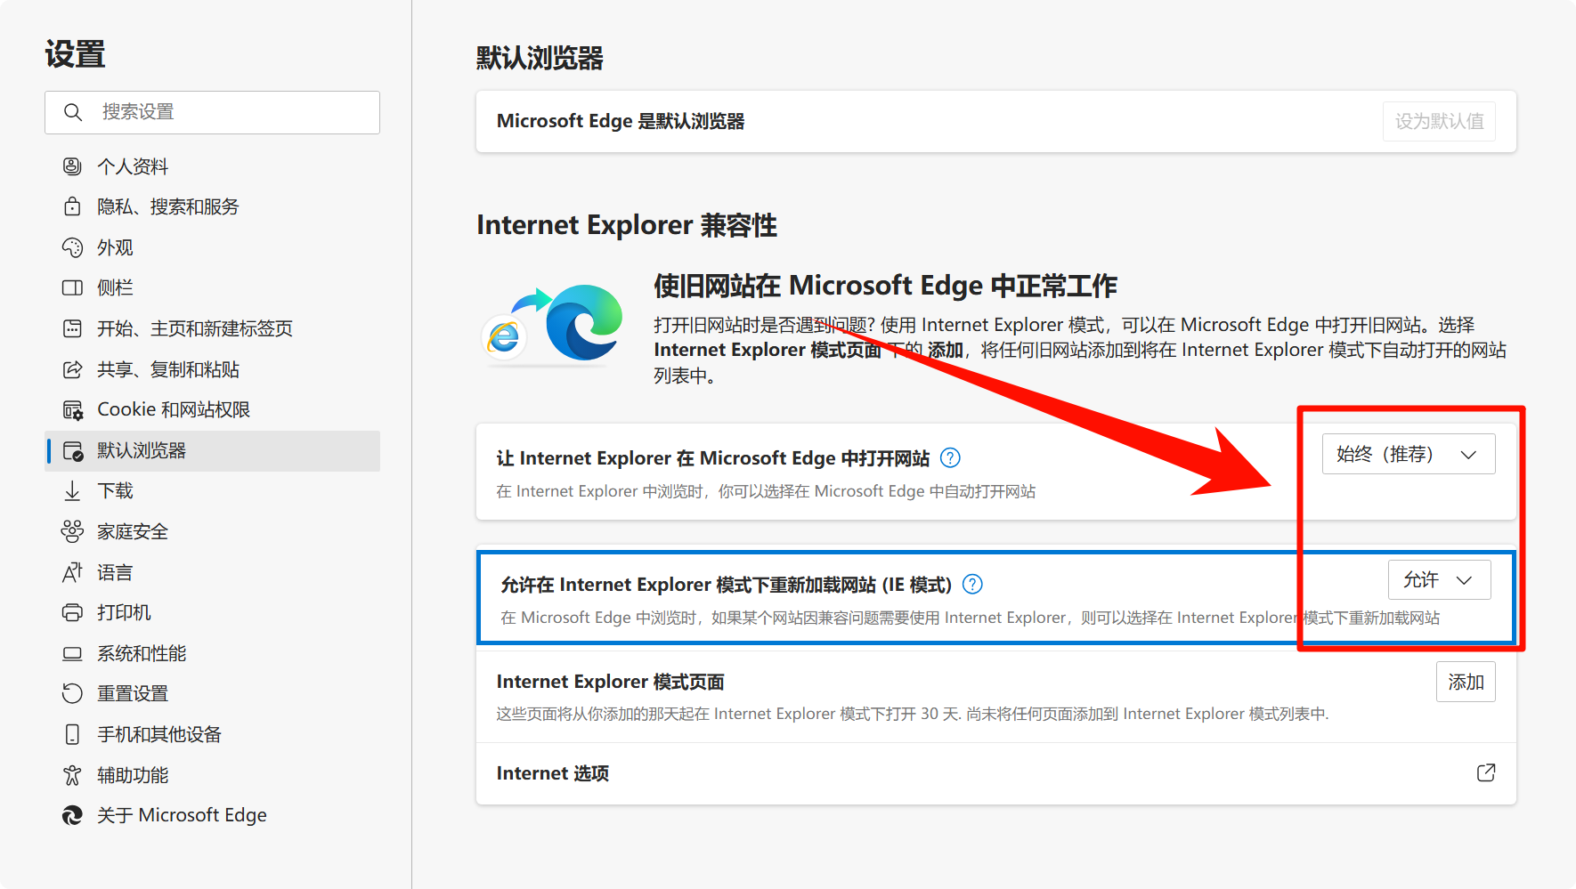Navigate to 开始、主页和新建标签页
The image size is (1576, 889).
213,328
